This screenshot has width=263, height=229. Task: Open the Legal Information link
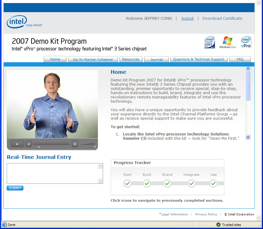tap(174, 214)
